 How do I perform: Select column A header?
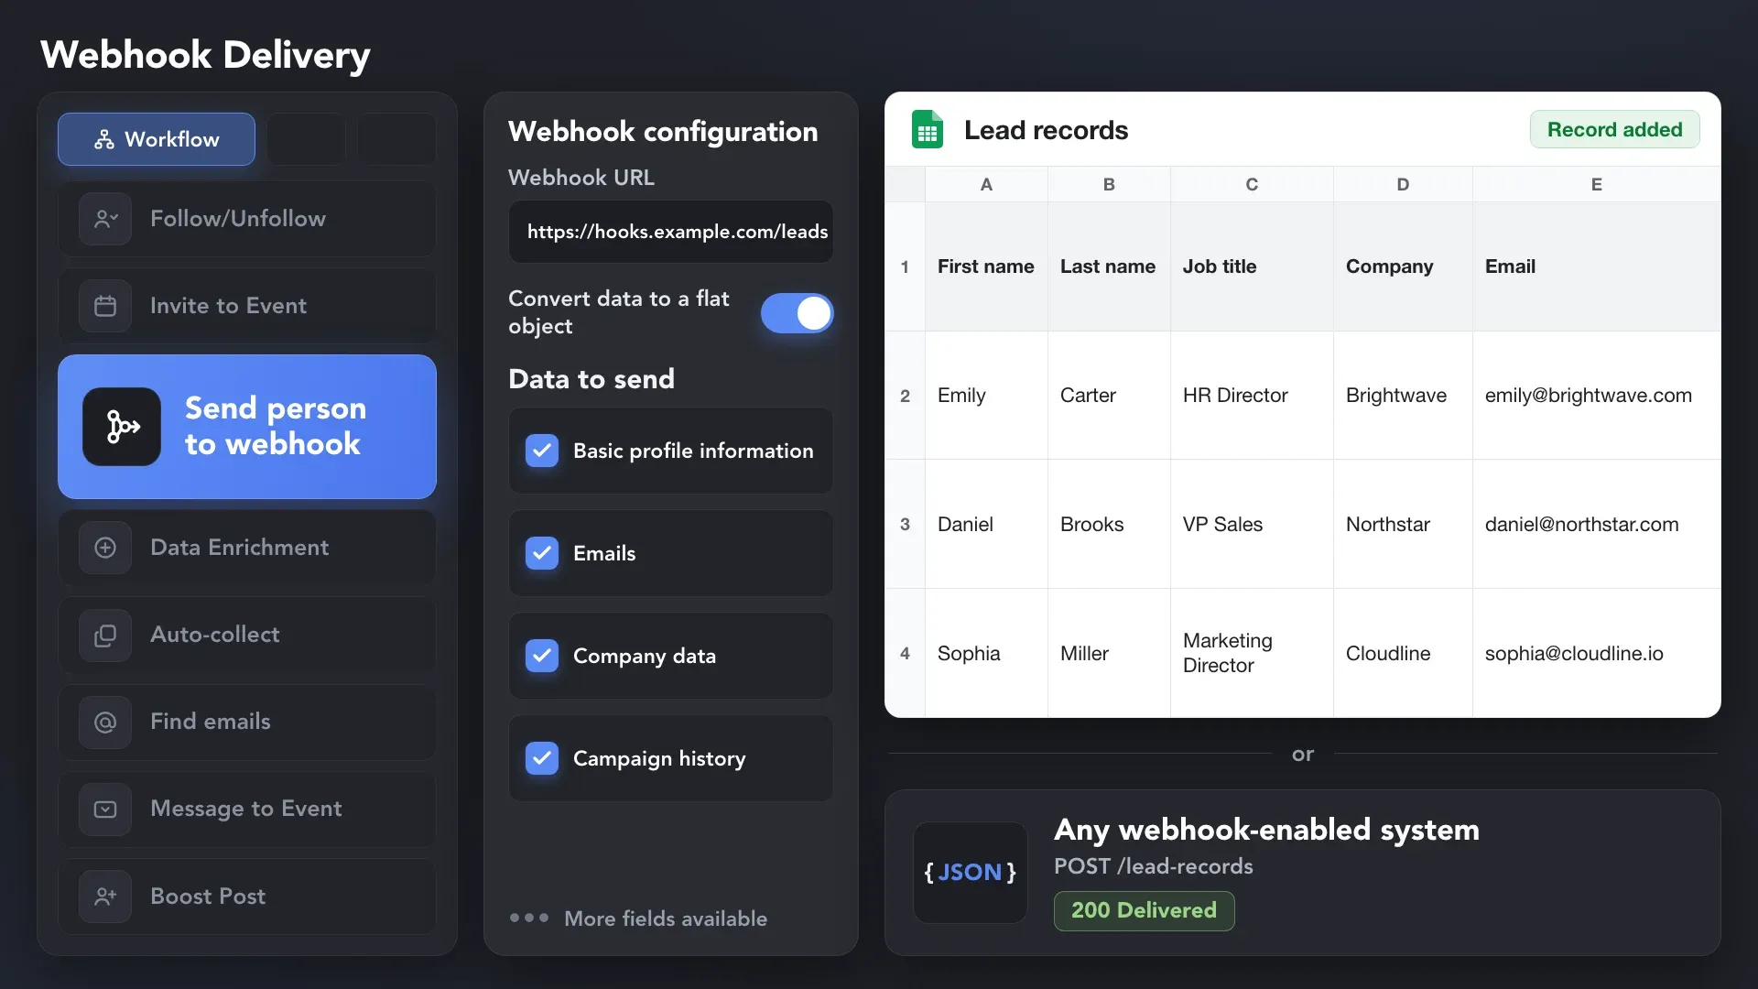(986, 184)
